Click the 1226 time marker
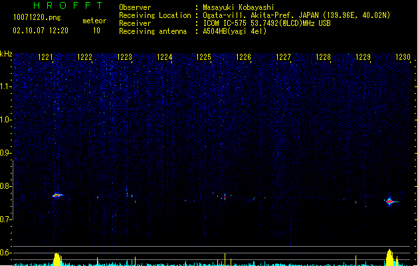The image size is (418, 266). click(243, 57)
